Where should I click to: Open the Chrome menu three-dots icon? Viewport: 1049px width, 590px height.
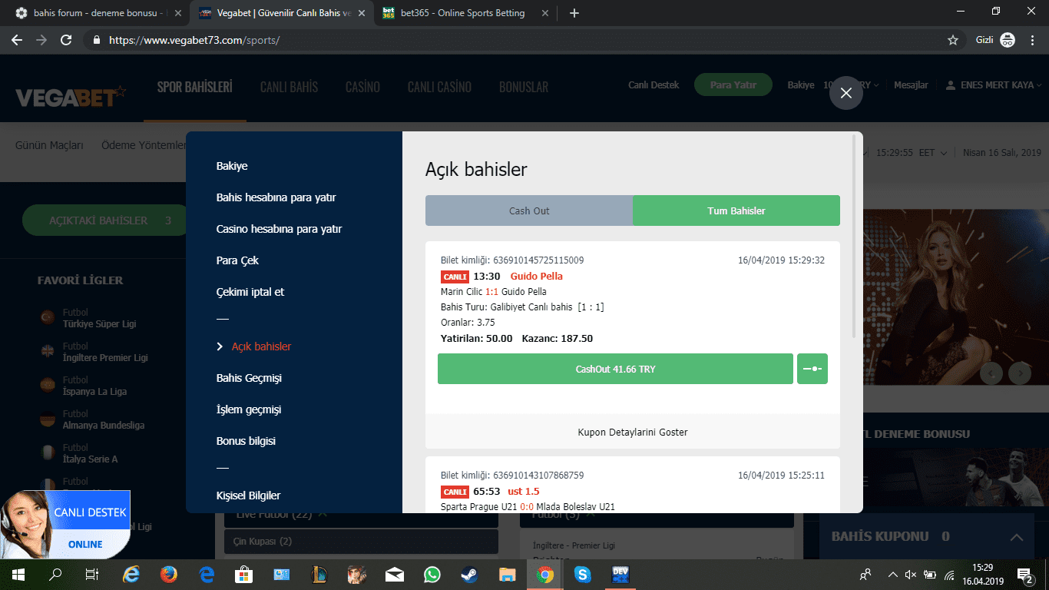click(1031, 40)
